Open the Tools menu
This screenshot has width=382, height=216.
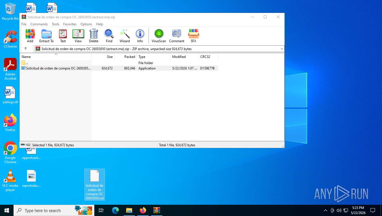point(55,24)
